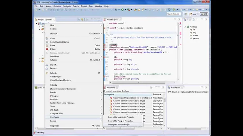Open the New wizard dropdown arrow
Viewport: 243px width, 136px height.
(x=39, y=10)
